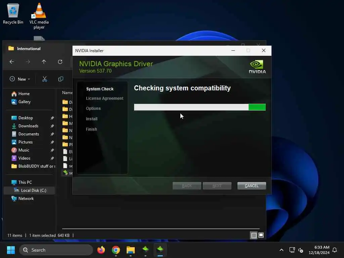Switch File Explorer to large thumbnails view
The width and height of the screenshot is (344, 258).
point(261,235)
